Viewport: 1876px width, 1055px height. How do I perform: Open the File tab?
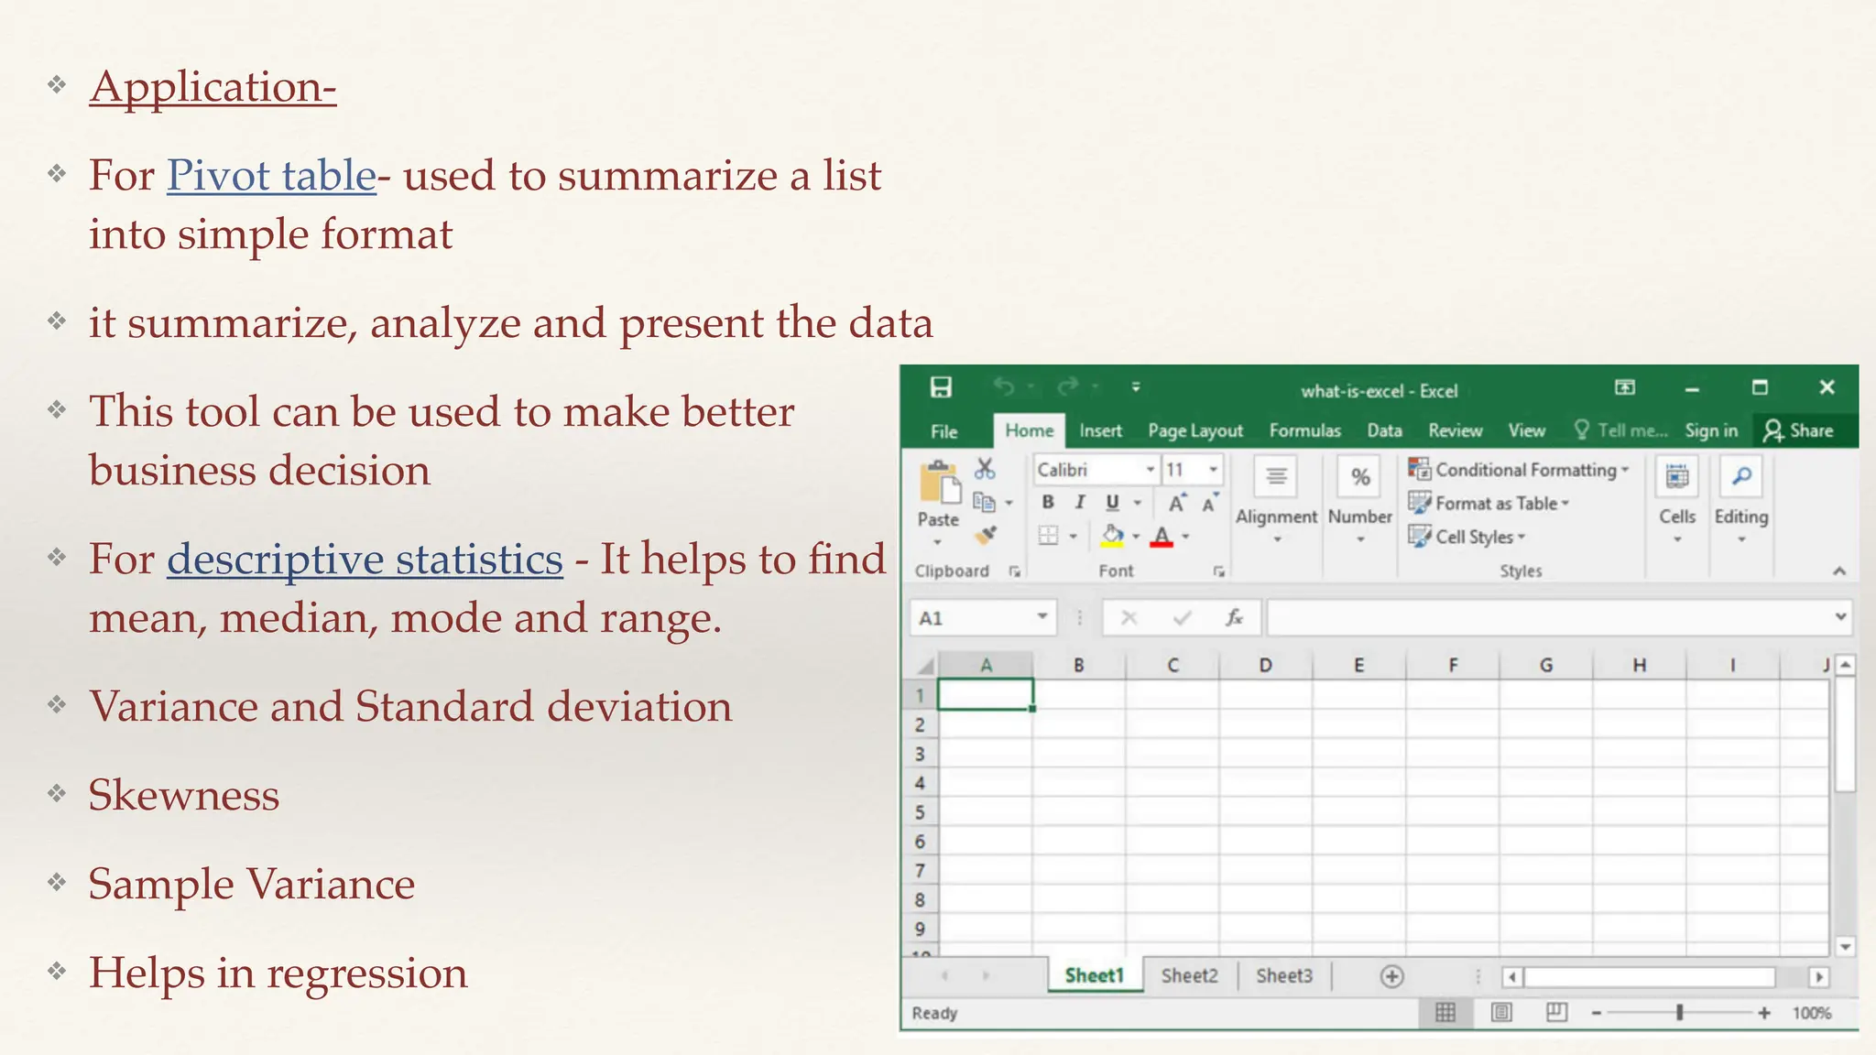tap(944, 431)
